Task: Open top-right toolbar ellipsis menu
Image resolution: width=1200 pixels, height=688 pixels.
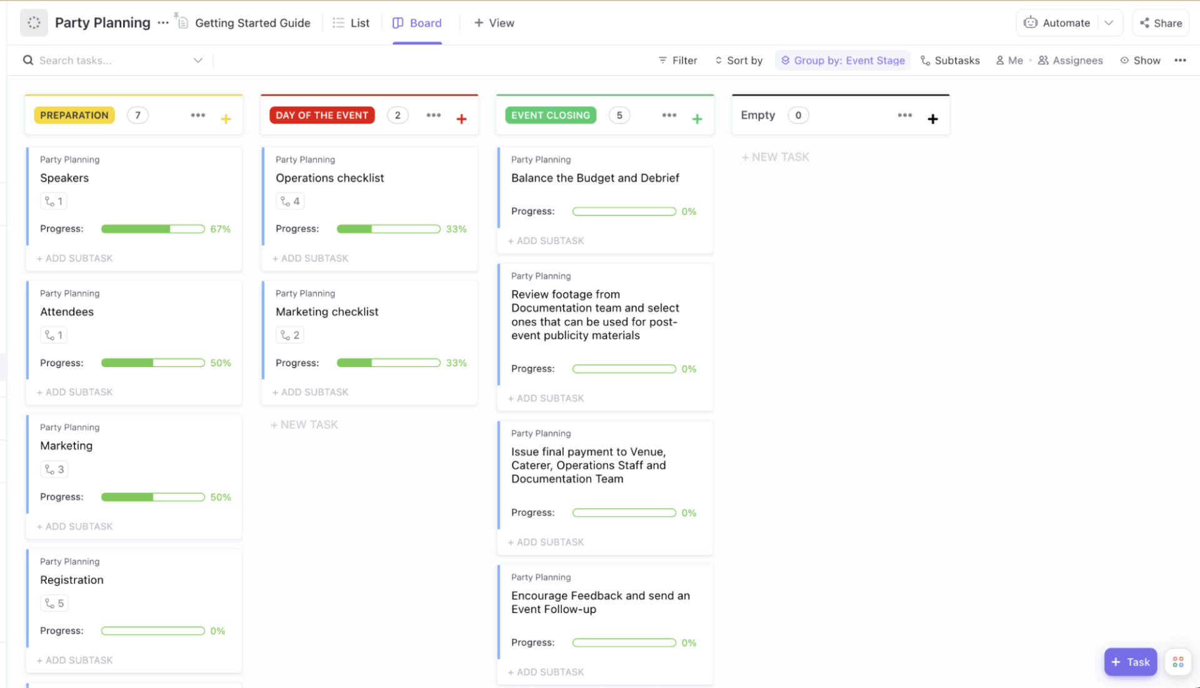Action: pyautogui.click(x=1180, y=61)
